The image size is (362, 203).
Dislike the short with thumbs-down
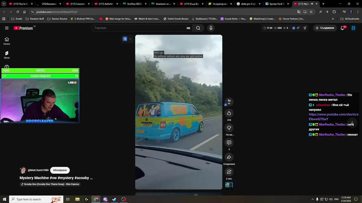click(x=229, y=128)
